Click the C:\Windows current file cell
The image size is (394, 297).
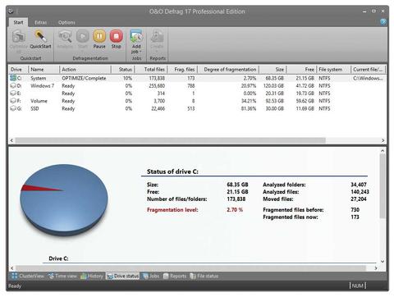tap(368, 78)
